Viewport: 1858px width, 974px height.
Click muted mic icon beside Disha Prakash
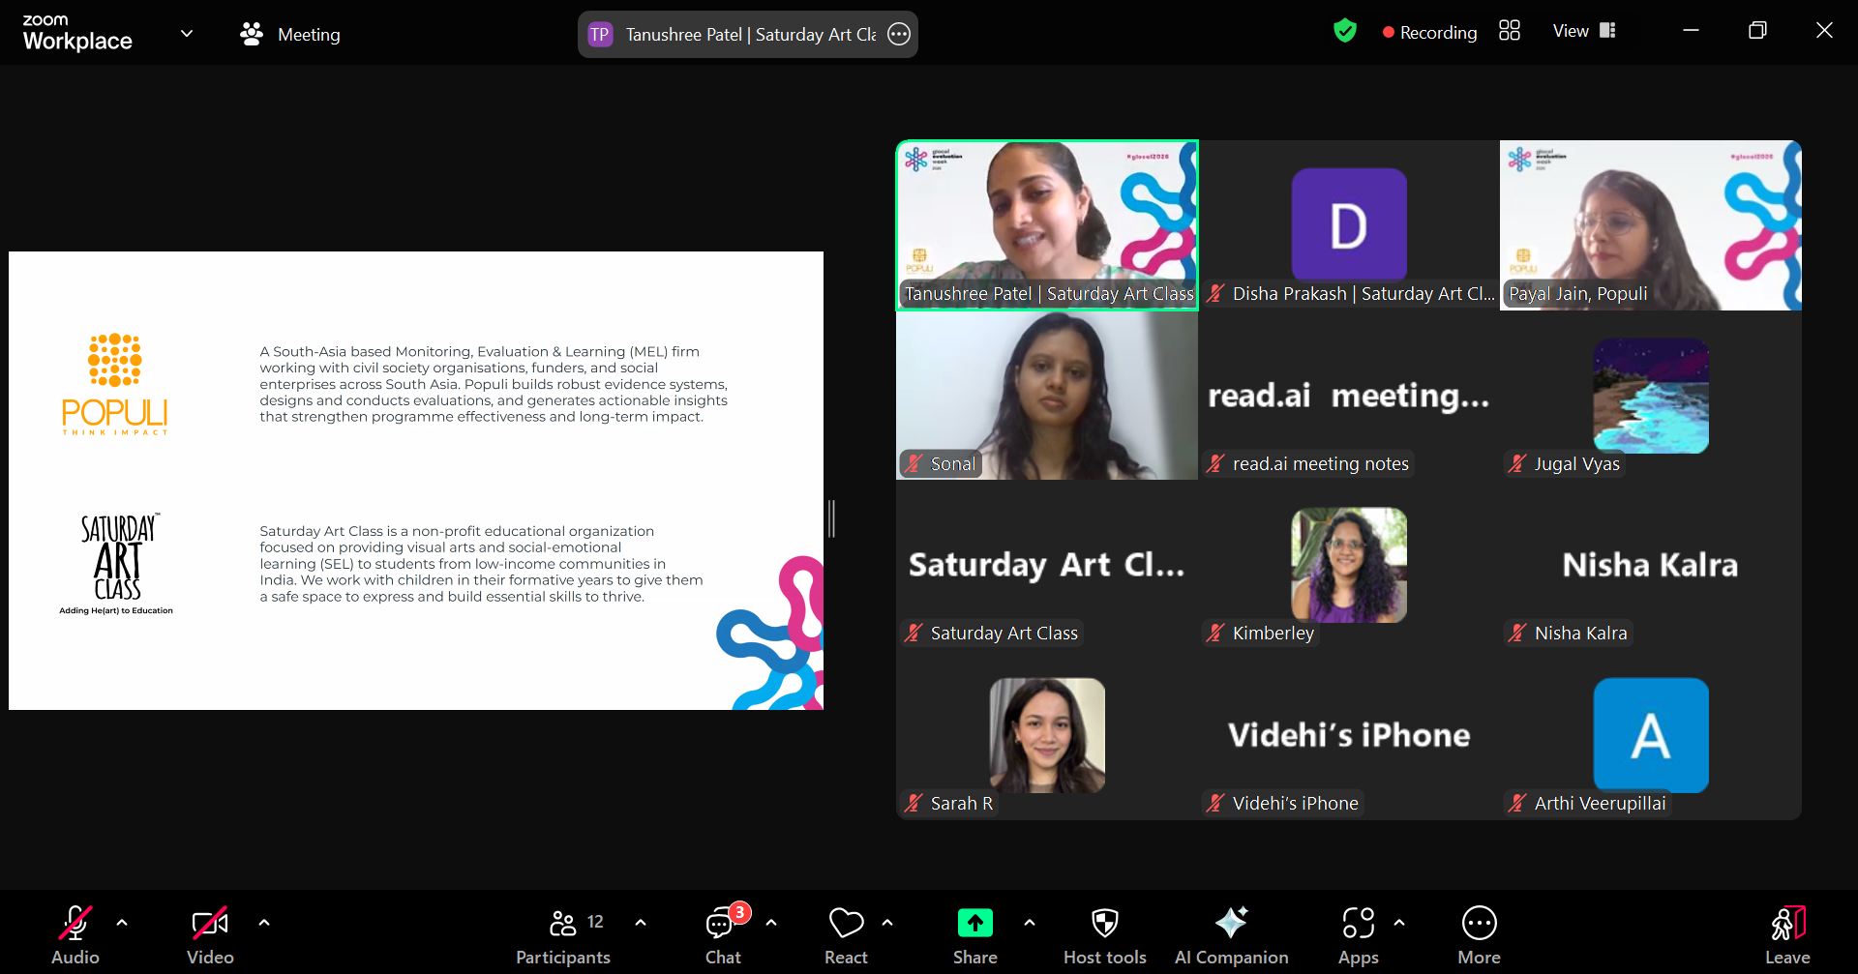pos(1215,293)
